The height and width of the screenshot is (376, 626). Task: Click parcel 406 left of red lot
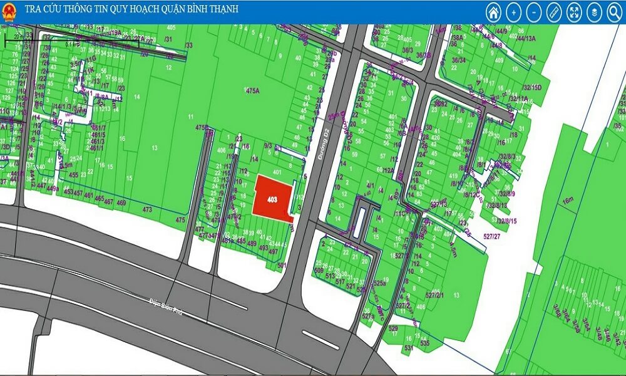point(221,151)
